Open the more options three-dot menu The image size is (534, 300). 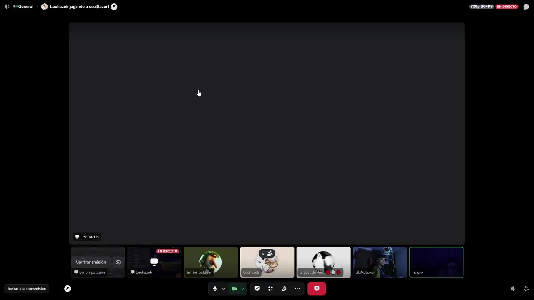coord(297,289)
